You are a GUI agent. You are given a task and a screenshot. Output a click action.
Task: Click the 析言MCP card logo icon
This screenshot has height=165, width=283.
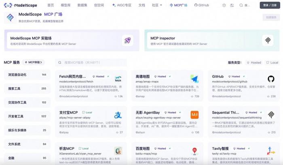click(118, 151)
